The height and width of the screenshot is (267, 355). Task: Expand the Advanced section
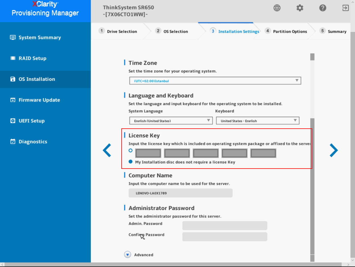coord(128,255)
